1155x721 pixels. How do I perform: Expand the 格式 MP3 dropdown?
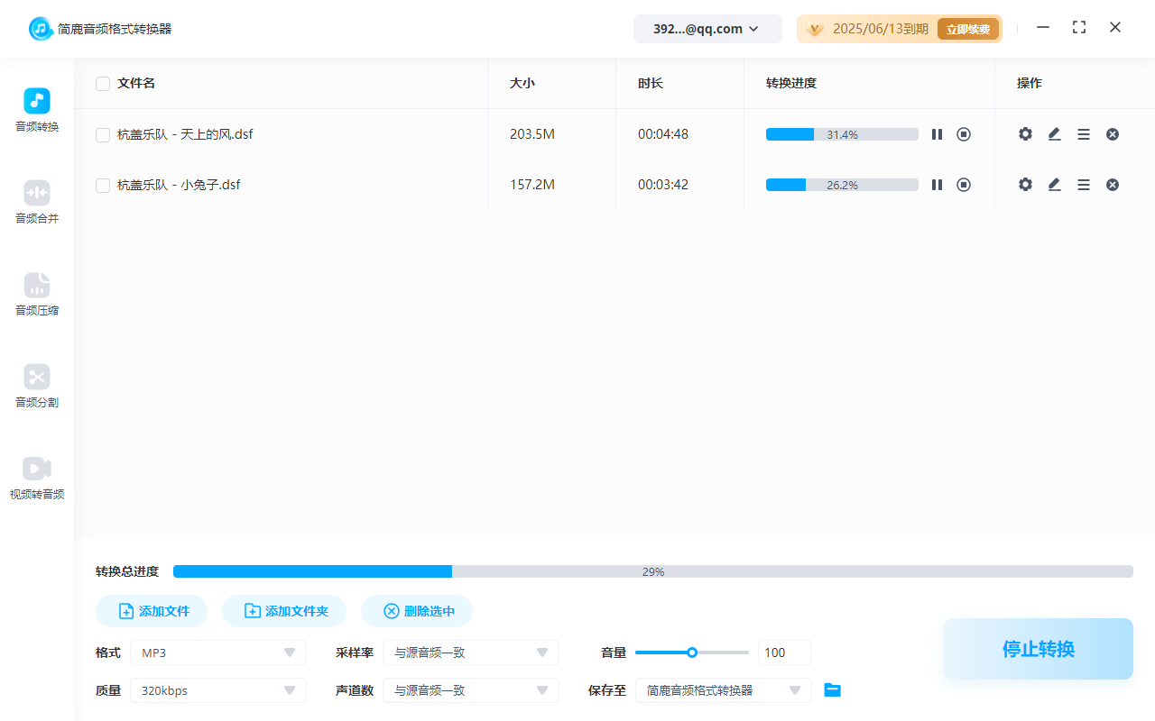click(x=218, y=653)
